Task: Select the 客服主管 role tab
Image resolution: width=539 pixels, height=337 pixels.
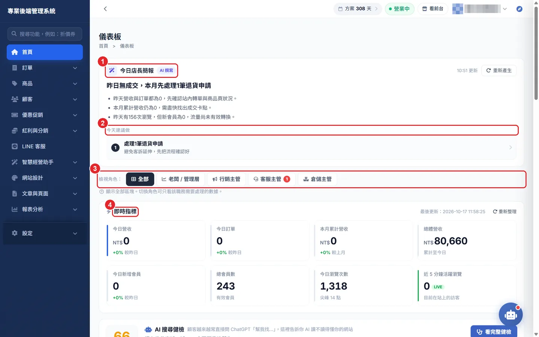Action: coord(272,179)
